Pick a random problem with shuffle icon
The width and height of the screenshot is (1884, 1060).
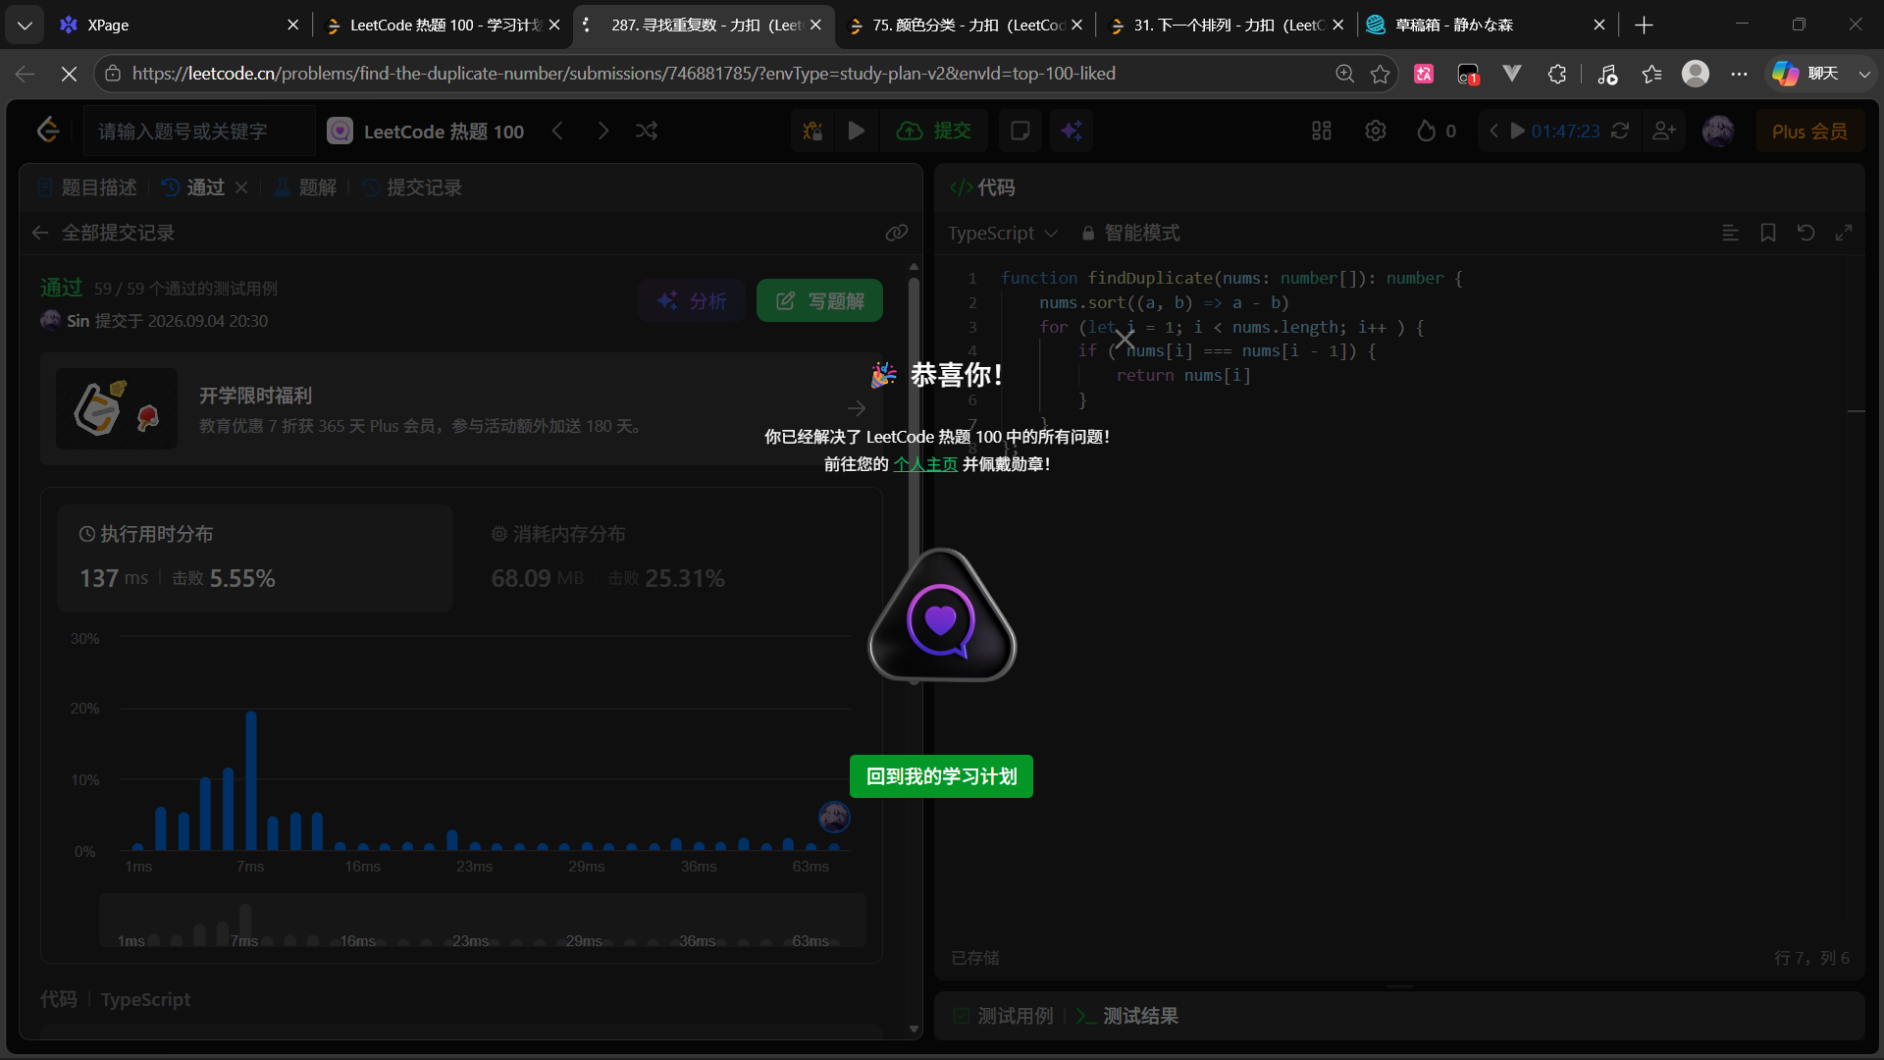click(x=647, y=131)
